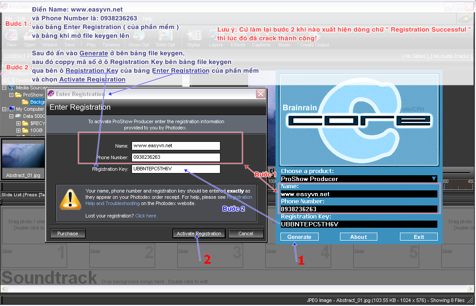Select the Slide List tab
Image resolution: width=476 pixels, height=306 pixels.
click(23, 194)
